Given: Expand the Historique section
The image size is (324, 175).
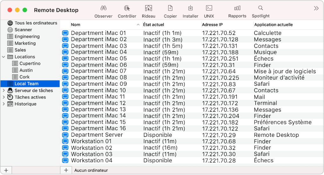Looking at the screenshot, I should [3, 104].
